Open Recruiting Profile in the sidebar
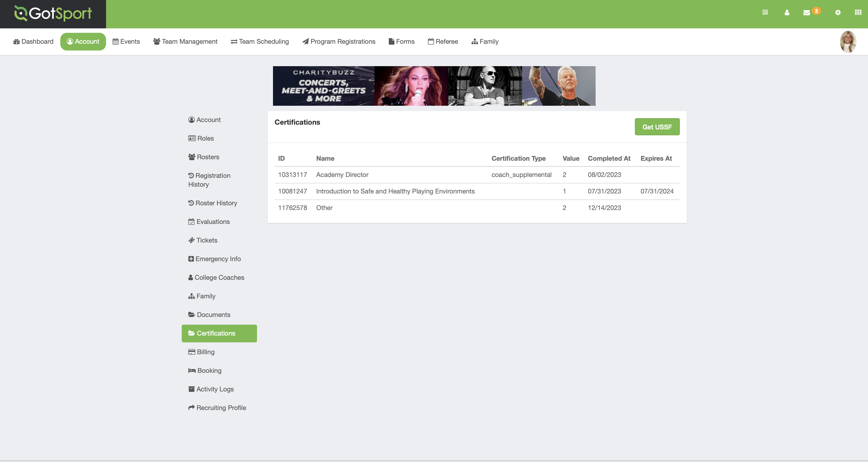Viewport: 868px width, 462px height. click(x=219, y=408)
